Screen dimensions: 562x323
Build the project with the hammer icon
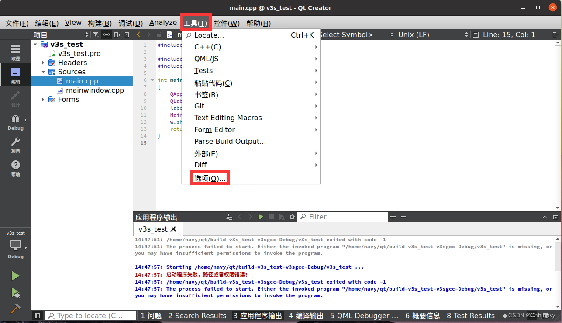(15, 308)
